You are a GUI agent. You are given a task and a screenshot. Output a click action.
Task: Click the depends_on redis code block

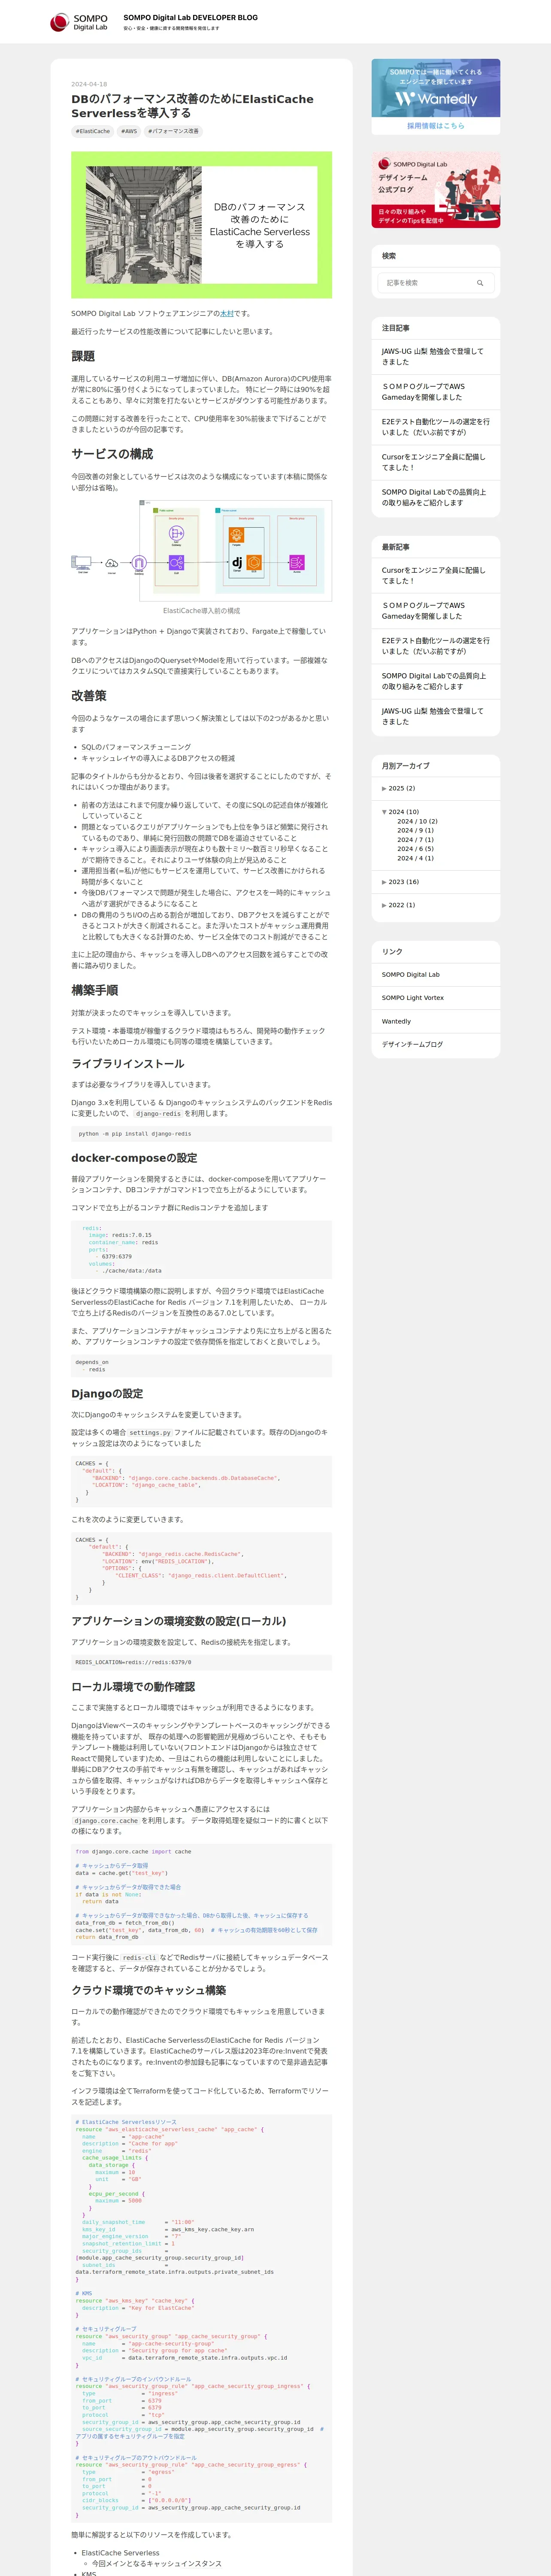[x=201, y=1366]
